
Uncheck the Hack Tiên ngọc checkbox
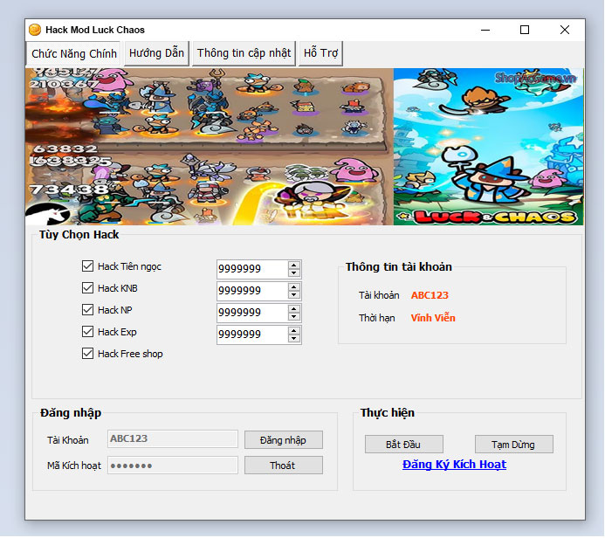[x=87, y=266]
